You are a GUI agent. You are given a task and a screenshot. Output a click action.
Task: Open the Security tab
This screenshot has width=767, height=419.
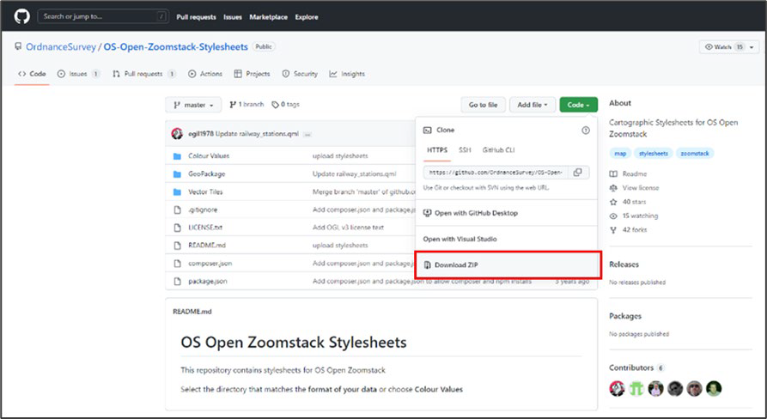300,74
